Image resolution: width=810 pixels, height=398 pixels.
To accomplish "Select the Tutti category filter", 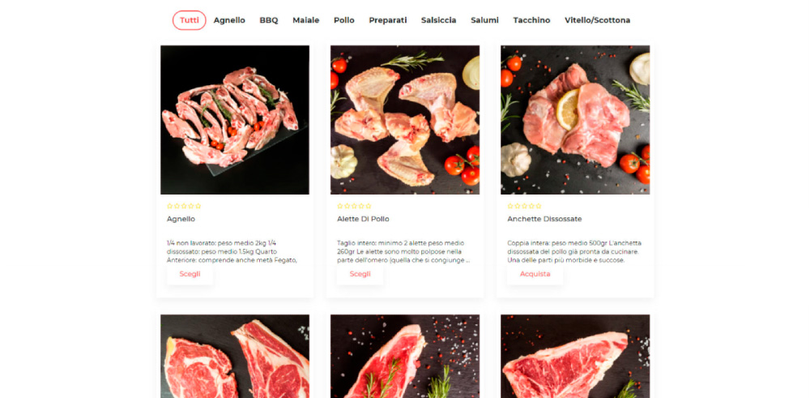I will 189,20.
